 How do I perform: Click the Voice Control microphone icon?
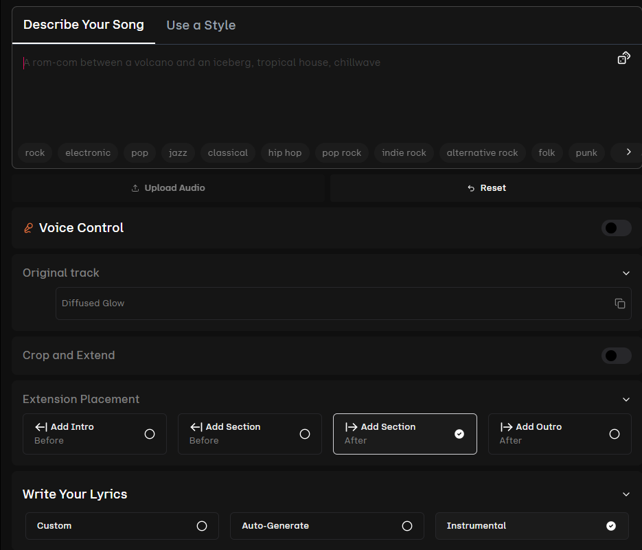click(28, 228)
